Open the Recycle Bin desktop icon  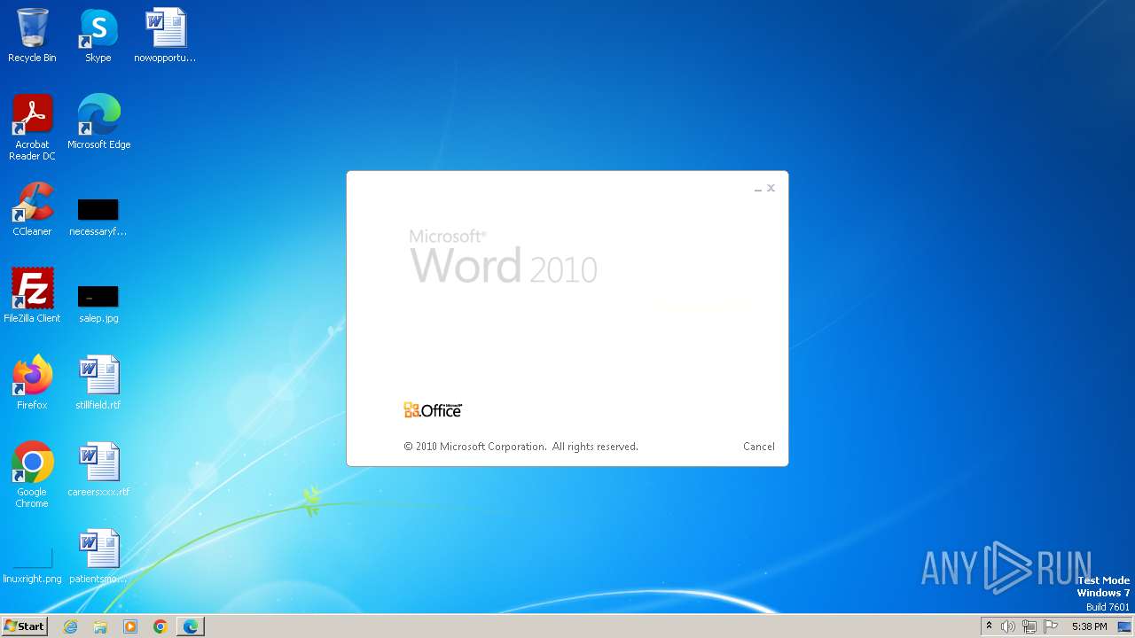coord(32,35)
